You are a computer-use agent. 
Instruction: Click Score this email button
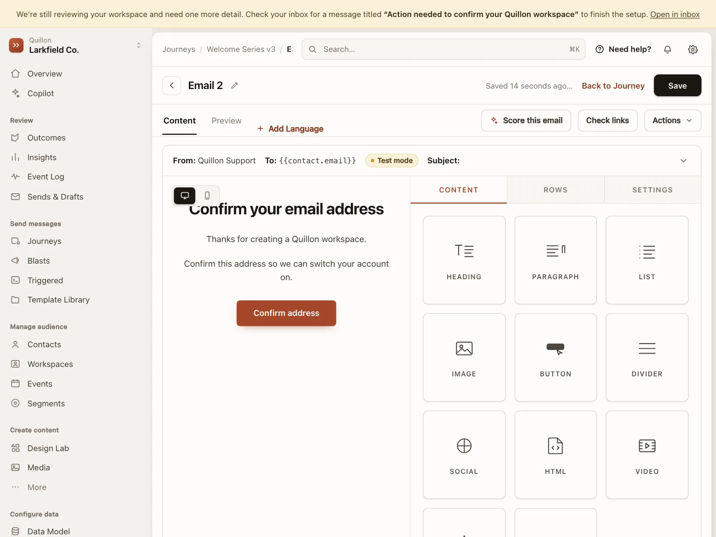526,120
